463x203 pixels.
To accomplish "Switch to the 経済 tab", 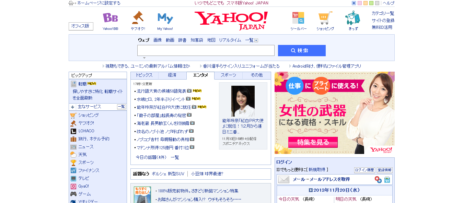I will [x=172, y=75].
